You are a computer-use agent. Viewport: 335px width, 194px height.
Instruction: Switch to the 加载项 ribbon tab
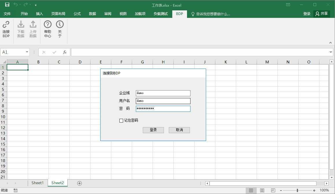pyautogui.click(x=140, y=14)
